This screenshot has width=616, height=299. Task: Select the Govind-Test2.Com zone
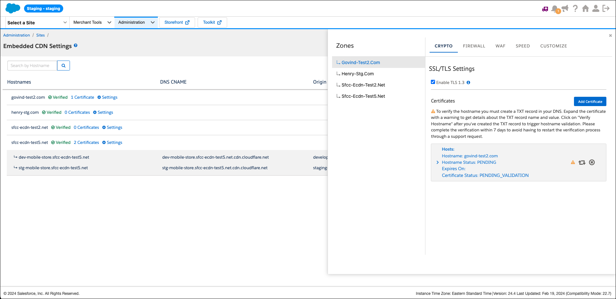[x=379, y=62]
